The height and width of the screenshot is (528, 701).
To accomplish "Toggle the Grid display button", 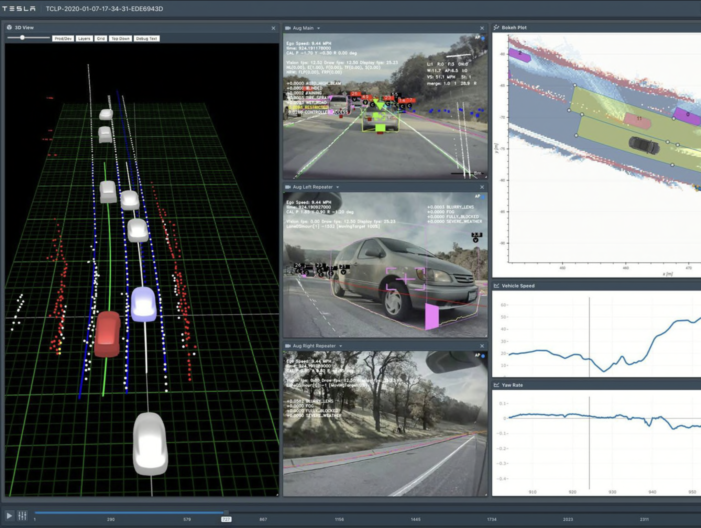I will point(101,38).
